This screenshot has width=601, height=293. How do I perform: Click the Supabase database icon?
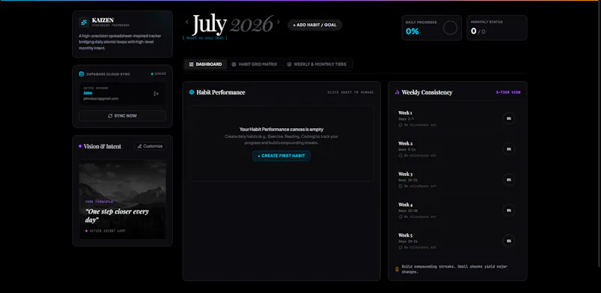pyautogui.click(x=81, y=74)
